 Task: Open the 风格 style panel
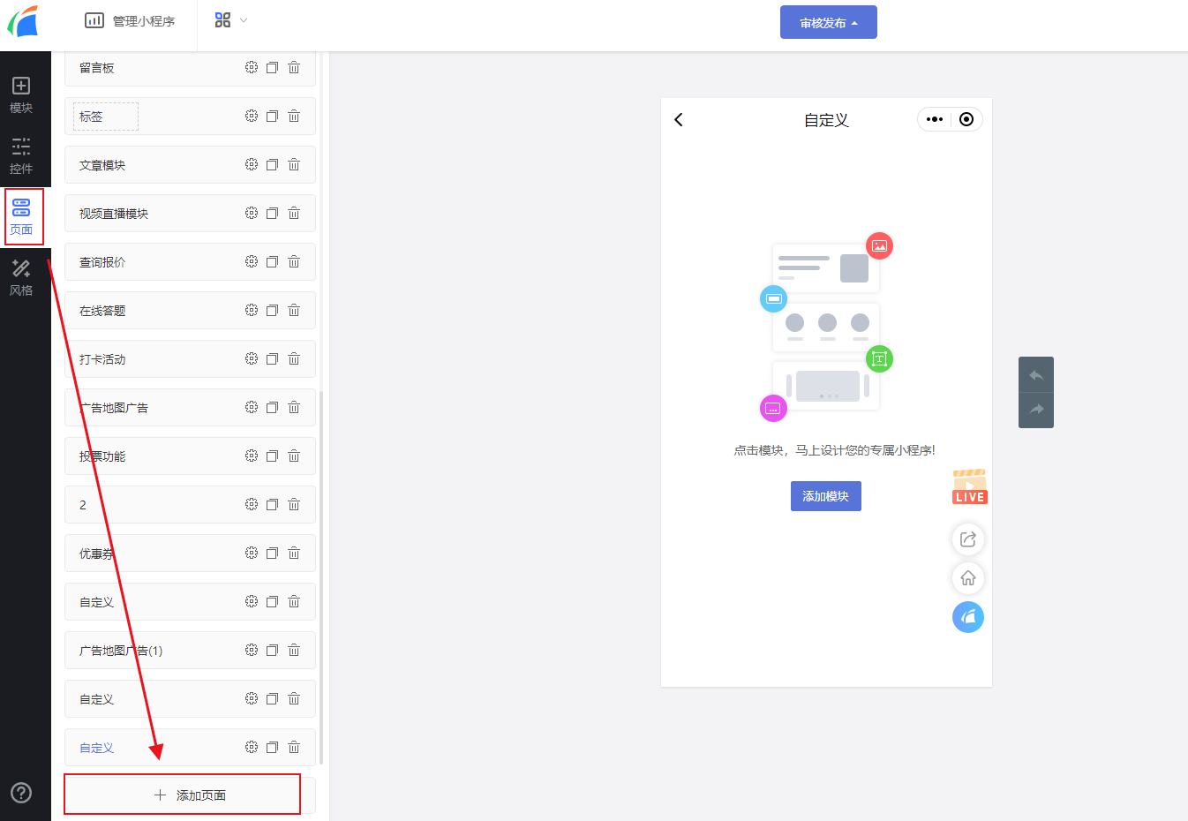coord(21,278)
